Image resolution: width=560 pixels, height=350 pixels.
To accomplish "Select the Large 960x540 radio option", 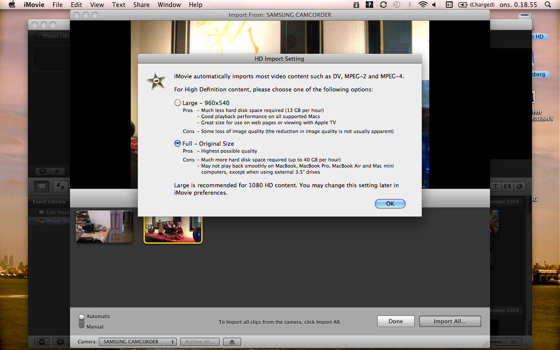I will click(177, 103).
